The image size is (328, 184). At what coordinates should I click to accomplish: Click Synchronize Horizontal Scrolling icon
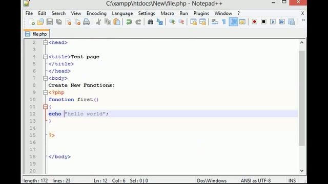coord(202,22)
